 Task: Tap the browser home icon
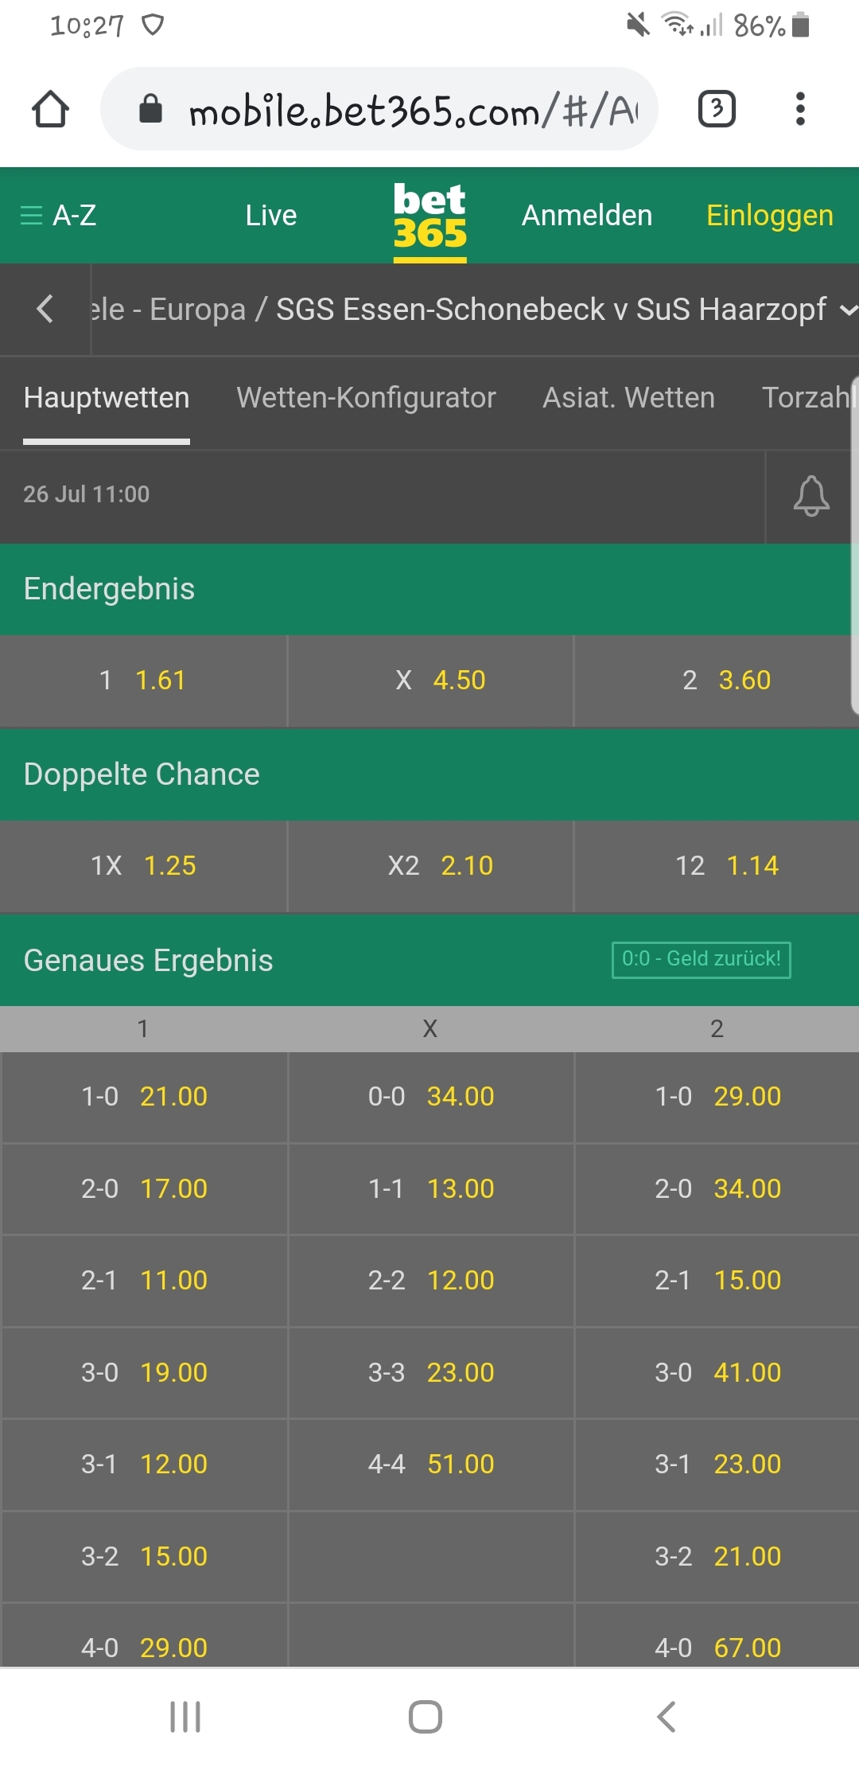point(50,109)
